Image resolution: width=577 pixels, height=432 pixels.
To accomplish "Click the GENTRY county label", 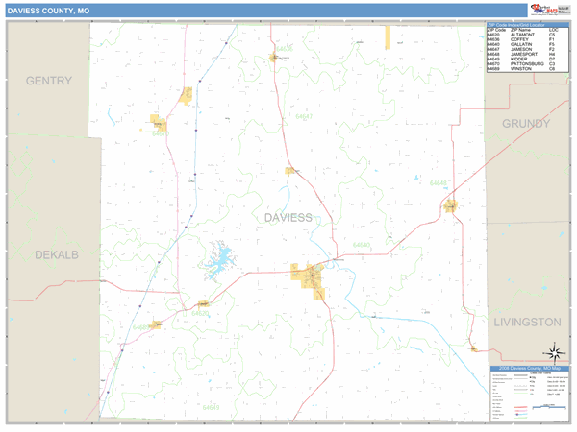I will coord(49,81).
